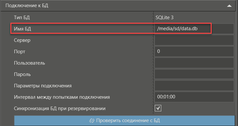Edit the Имя БД path field
238x126 pixels.
pyautogui.click(x=194, y=29)
